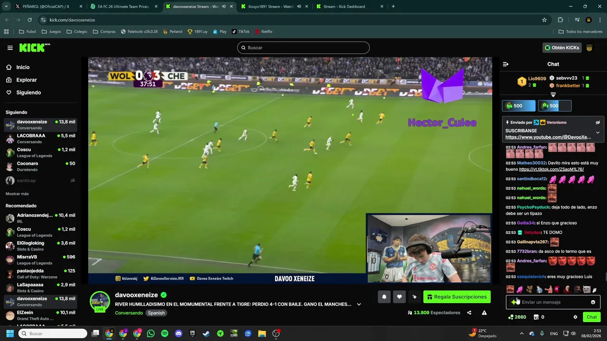Open a new browser tab with plus
Viewport: 607px width, 341px height.
pos(393,7)
